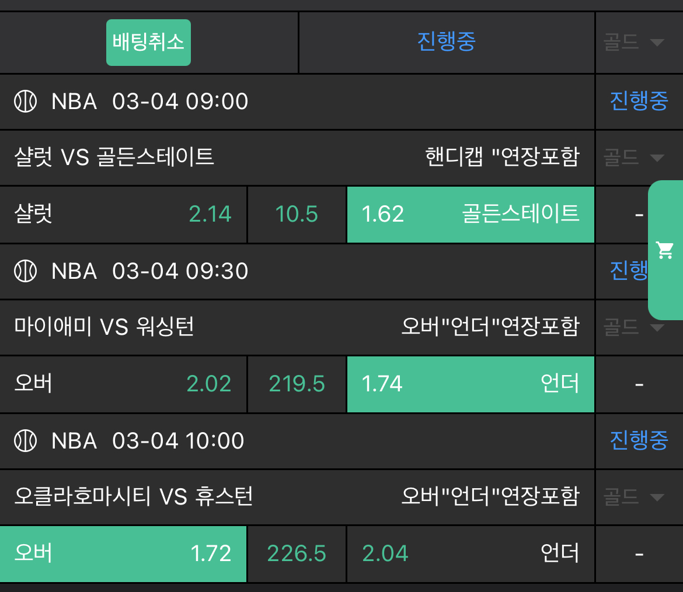Choose the 언더 2.04 odds cell

tap(471, 554)
